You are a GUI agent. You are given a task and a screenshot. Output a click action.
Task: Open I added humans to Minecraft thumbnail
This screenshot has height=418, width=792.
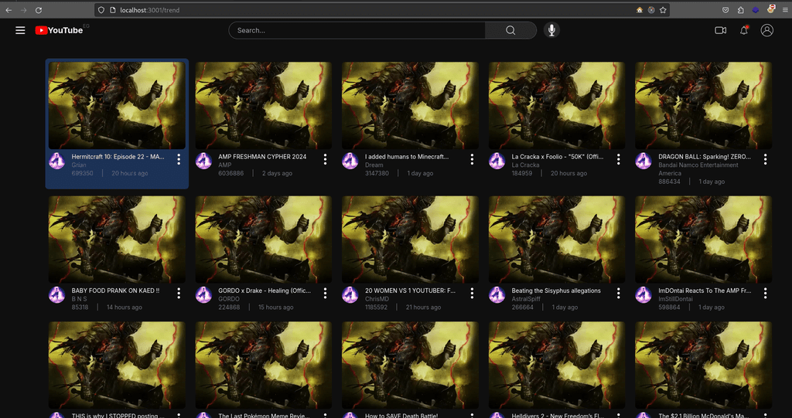pos(410,106)
